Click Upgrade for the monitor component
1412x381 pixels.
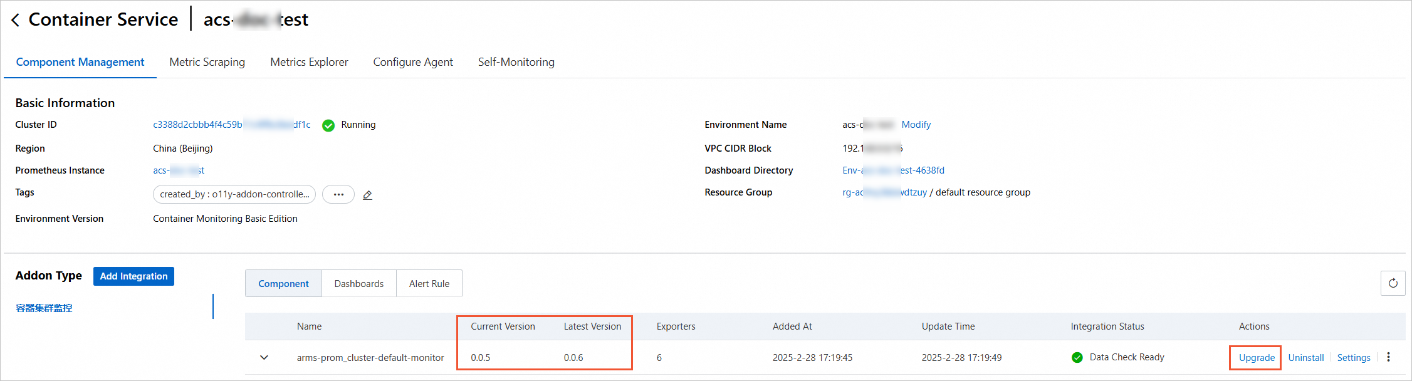click(x=1257, y=358)
